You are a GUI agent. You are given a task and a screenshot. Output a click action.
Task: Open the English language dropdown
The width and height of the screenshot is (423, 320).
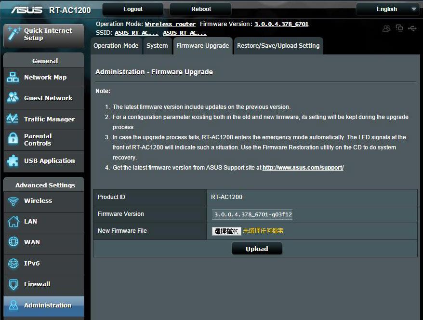point(388,9)
